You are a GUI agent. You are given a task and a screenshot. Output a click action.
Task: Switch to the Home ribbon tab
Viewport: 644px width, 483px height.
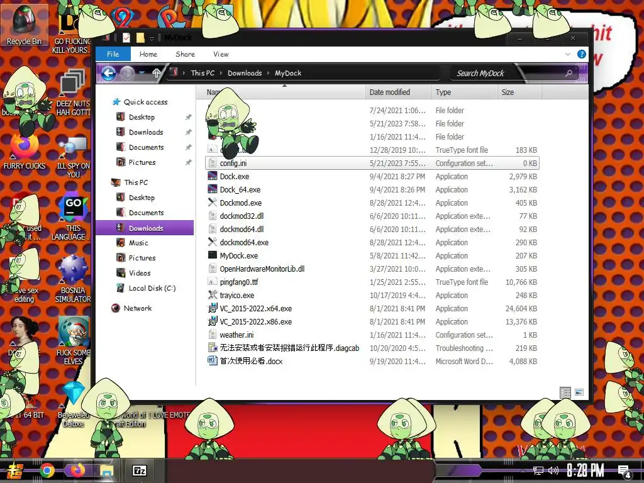(148, 54)
